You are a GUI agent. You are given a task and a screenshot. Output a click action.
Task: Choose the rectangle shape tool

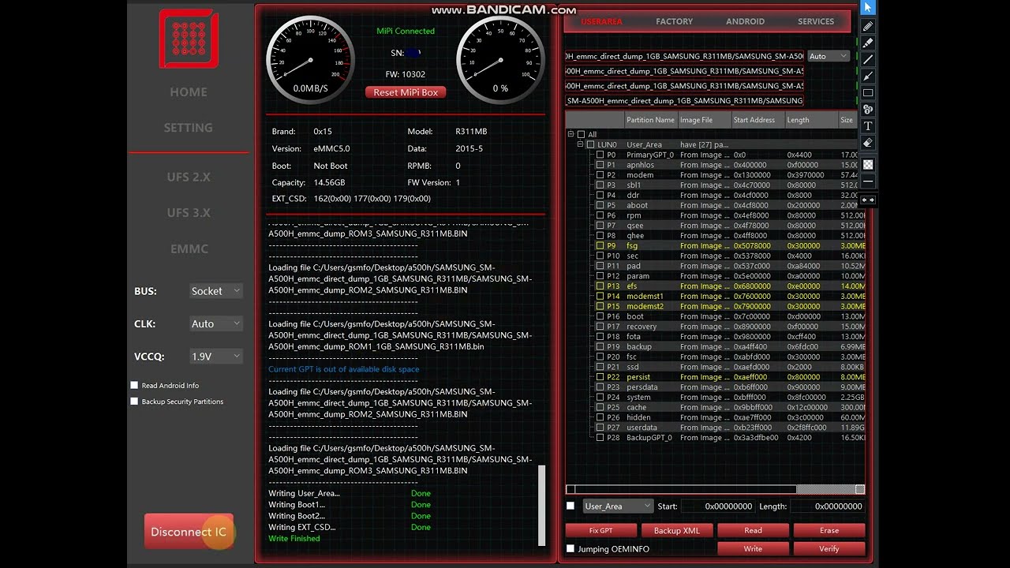tap(868, 92)
